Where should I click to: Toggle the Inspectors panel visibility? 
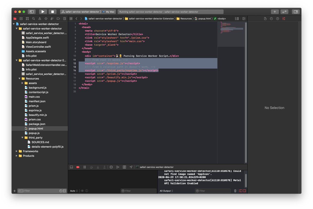pos(296,12)
